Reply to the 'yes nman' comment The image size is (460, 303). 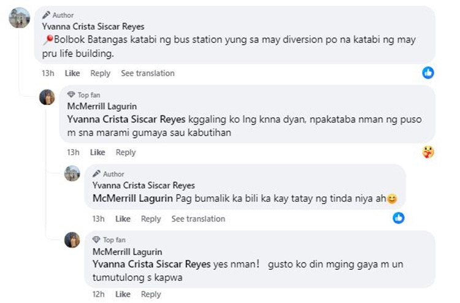coord(151,294)
